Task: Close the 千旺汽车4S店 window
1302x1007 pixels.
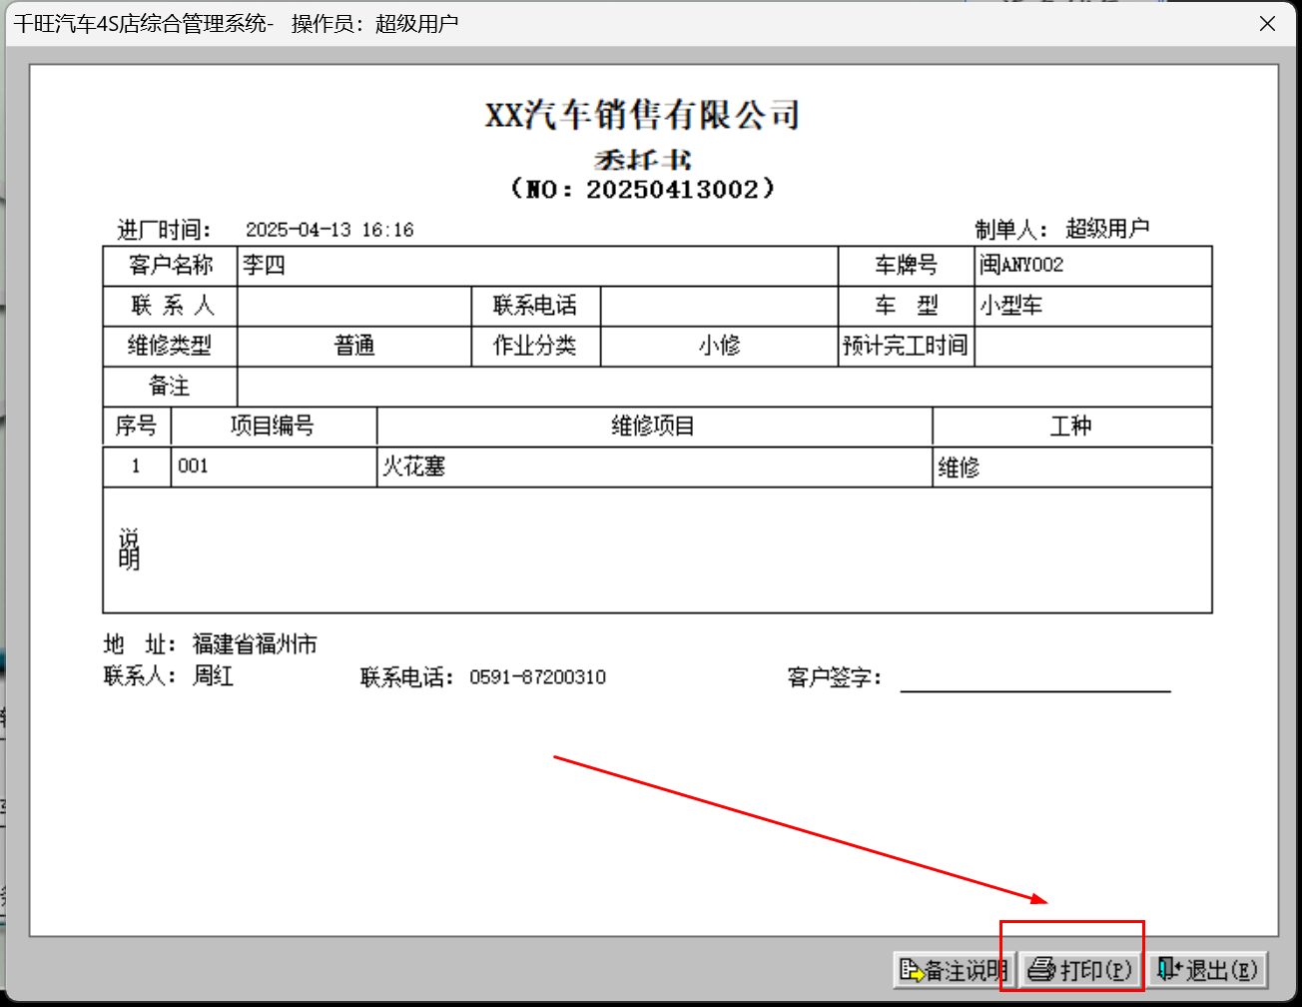Action: click(1267, 24)
